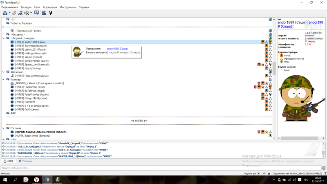Click connection quality icon in status bar
Image resolution: width=327 pixels, height=184 pixels.
[x=325, y=173]
